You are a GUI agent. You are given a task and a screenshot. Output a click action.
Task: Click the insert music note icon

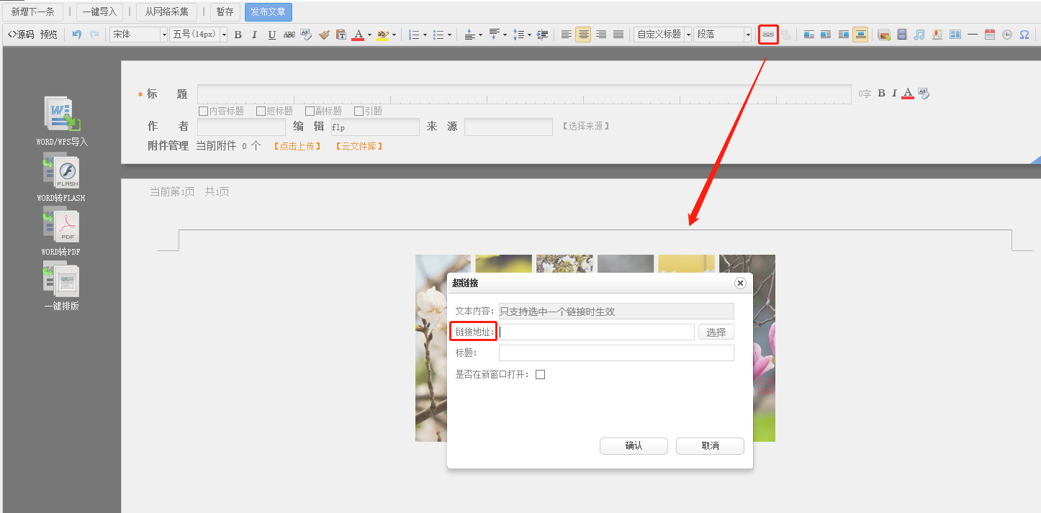pyautogui.click(x=919, y=35)
